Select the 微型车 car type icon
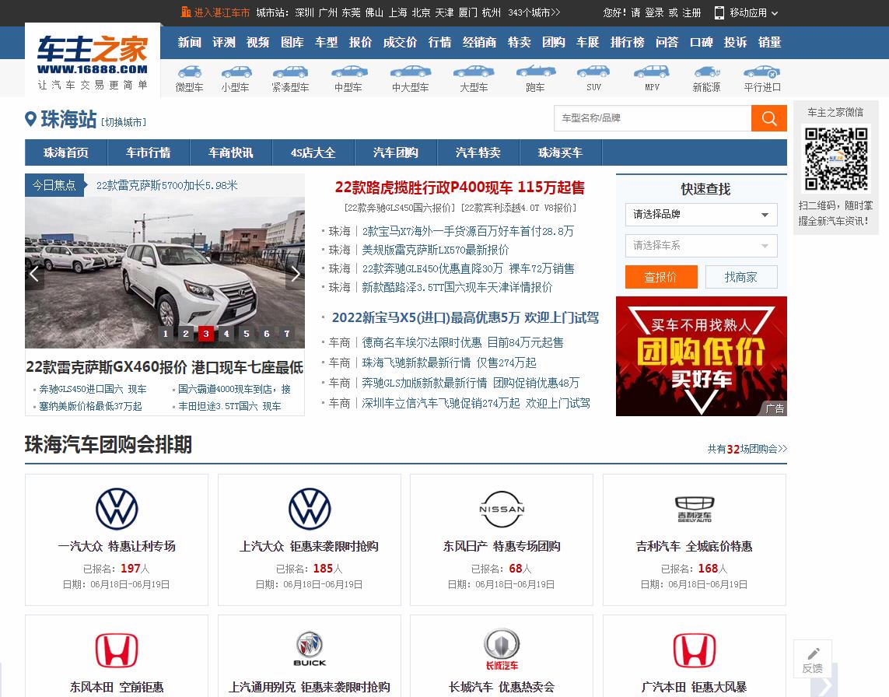Viewport: 889px width, 697px height. pyautogui.click(x=189, y=72)
